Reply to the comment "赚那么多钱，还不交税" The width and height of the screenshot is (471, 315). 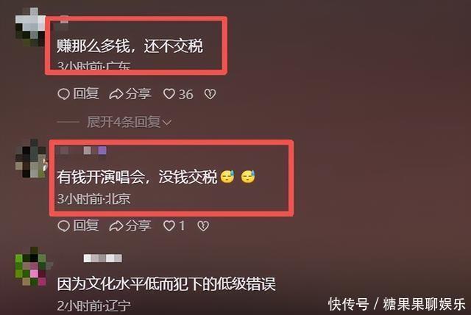[78, 94]
